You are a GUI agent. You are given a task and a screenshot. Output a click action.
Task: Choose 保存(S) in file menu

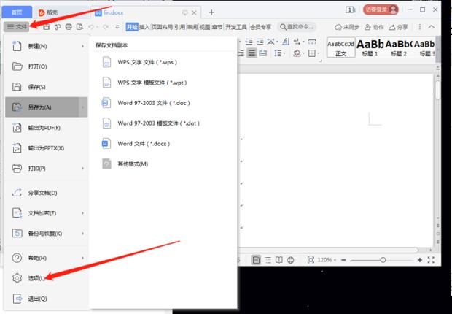(x=46, y=87)
